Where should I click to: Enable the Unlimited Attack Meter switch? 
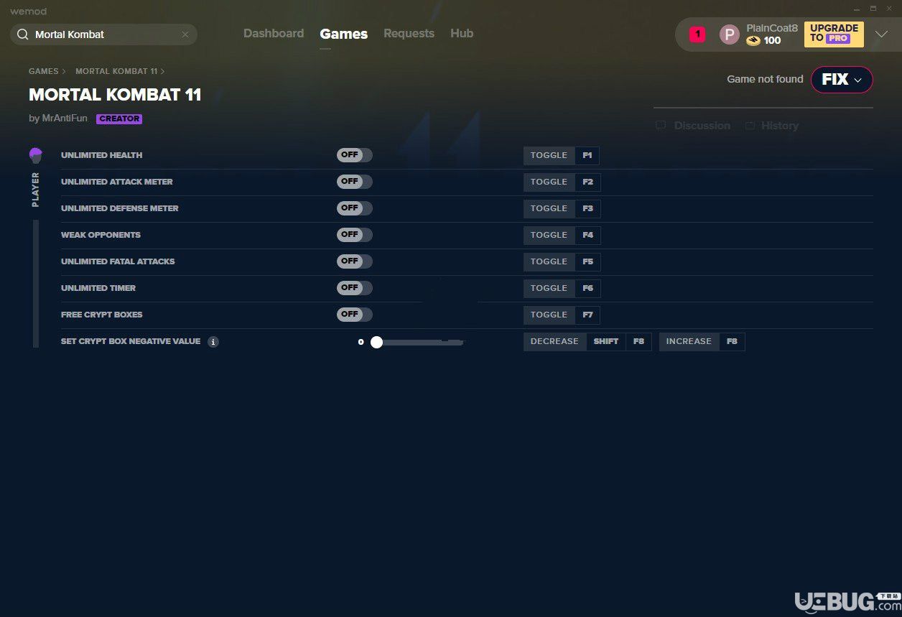(x=355, y=182)
